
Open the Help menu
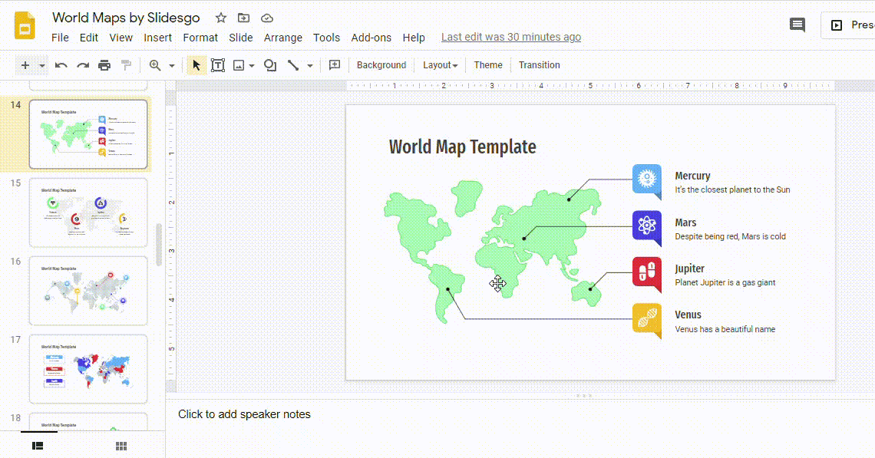point(414,38)
